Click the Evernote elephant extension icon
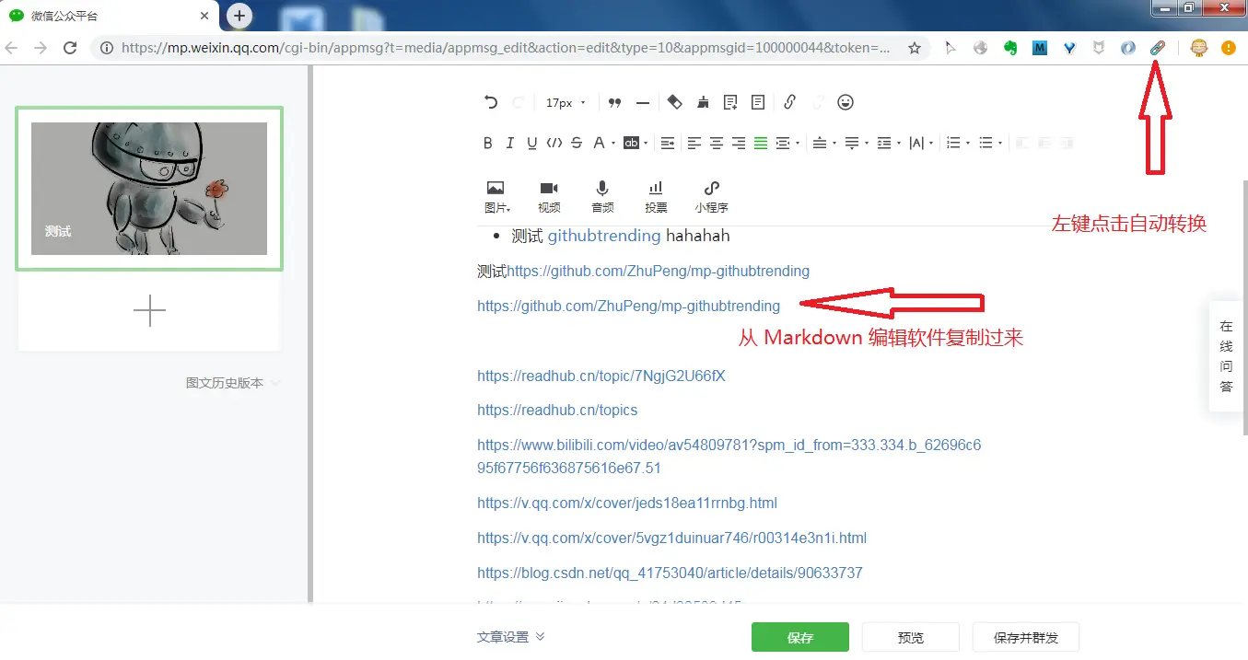The width and height of the screenshot is (1248, 660). pos(1010,48)
